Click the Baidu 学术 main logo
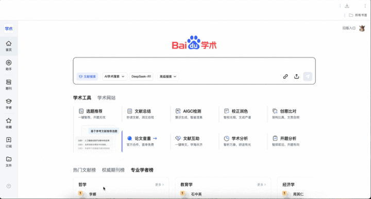Image resolution: width=371 pixels, height=199 pixels. (x=194, y=43)
